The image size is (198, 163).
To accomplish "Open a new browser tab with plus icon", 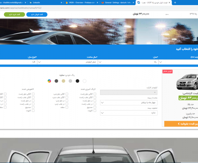I will [x=175, y=3].
